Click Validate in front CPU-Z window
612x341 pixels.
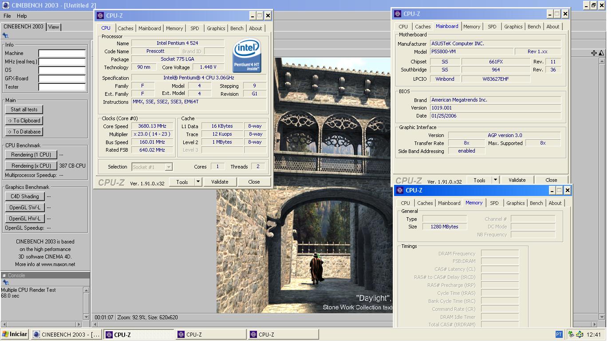coord(220,182)
